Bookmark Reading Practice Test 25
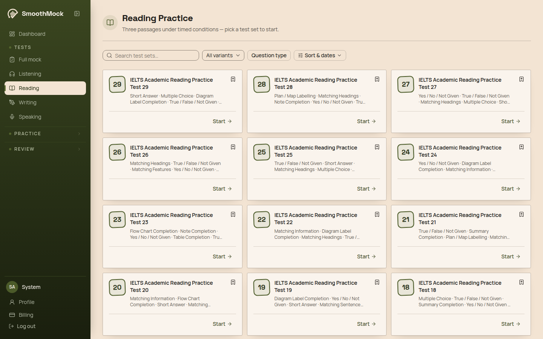This screenshot has width=543, height=339. pos(377,147)
